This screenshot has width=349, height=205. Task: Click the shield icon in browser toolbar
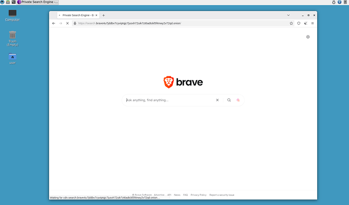298,23
